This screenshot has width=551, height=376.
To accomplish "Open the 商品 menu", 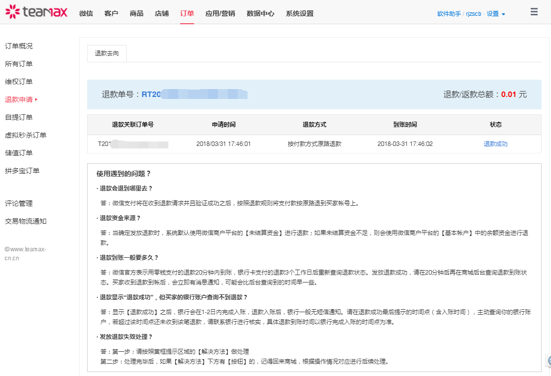I will [x=136, y=13].
